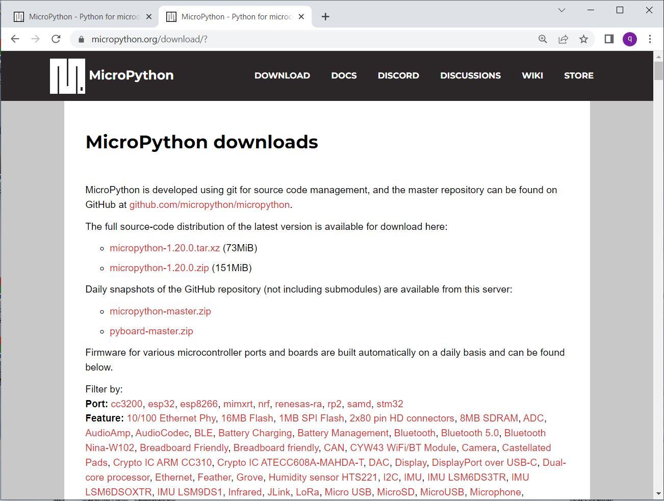Filter by port stm32

pos(390,404)
